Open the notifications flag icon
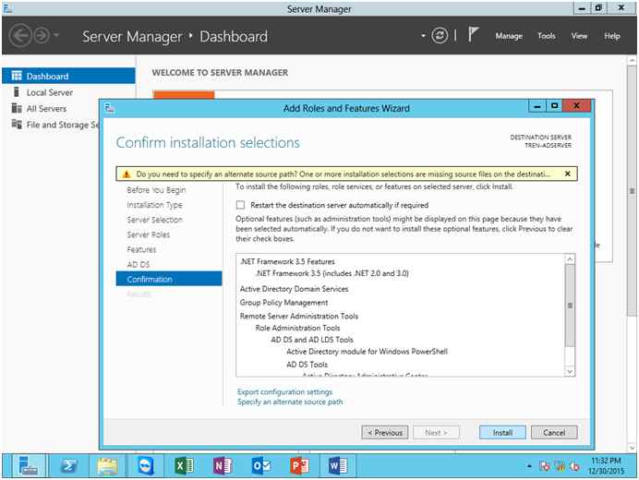The width and height of the screenshot is (639, 480). (x=473, y=35)
